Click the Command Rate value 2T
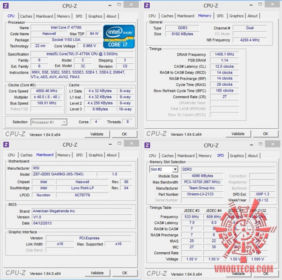Viewport: 282px width, 280px height. 224,97
